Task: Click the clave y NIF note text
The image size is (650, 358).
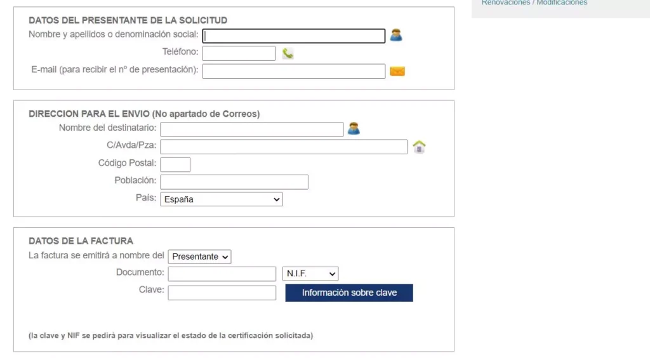Action: click(x=171, y=336)
